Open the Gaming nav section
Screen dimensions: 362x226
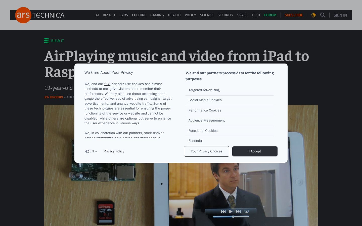pos(157,15)
